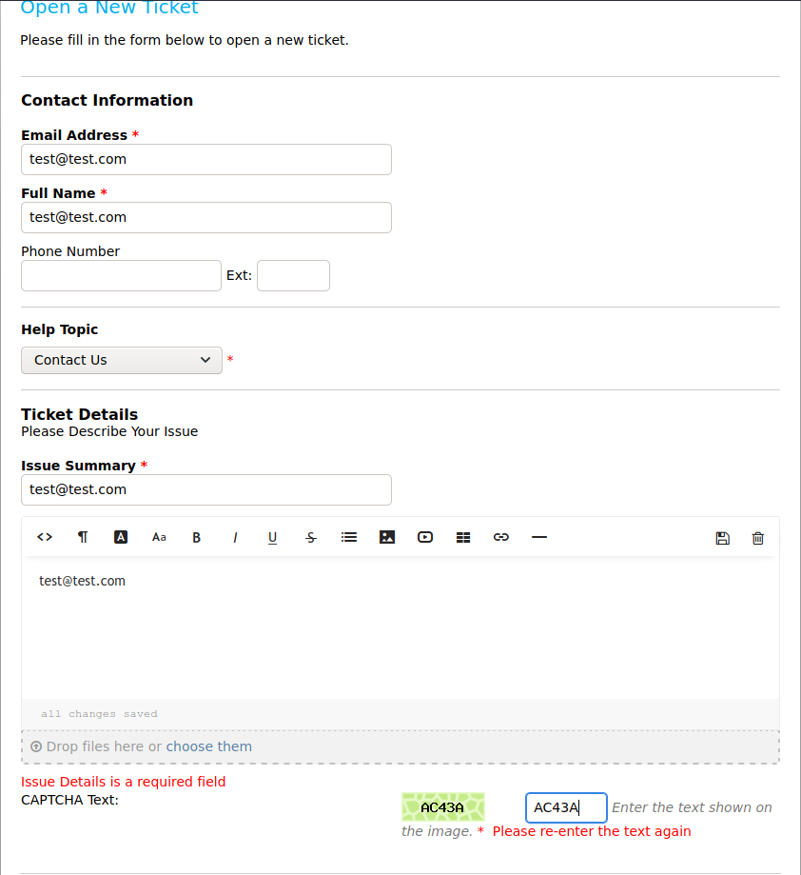Viewport: 801px width, 875px height.
Task: Apply underline formatting
Action: [x=273, y=537]
